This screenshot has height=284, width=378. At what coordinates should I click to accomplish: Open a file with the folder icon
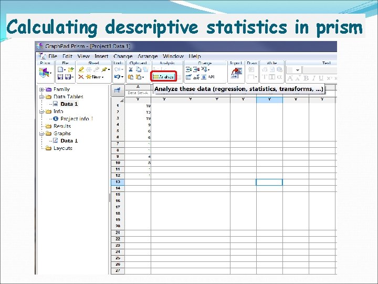71,70
